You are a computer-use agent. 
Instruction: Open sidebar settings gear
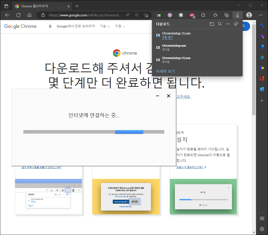262,229
